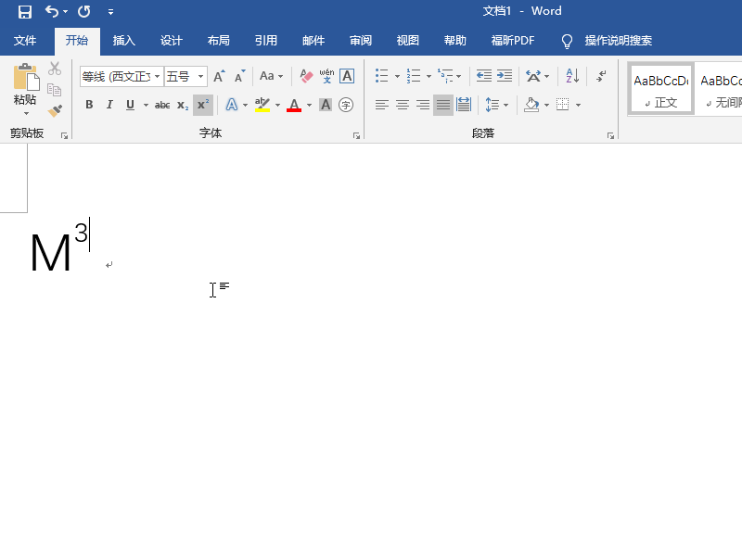Cut the selection with scissors icon

[55, 69]
